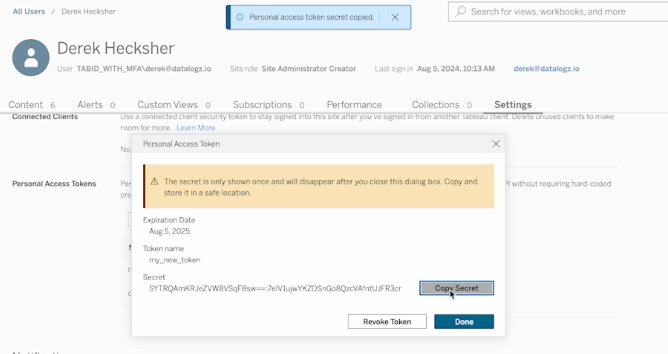Click the warning triangle icon
Image resolution: width=668 pixels, height=354 pixels.
click(154, 182)
